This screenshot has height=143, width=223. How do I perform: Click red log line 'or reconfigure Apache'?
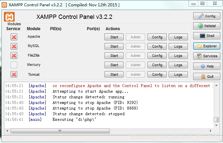coord(133,86)
